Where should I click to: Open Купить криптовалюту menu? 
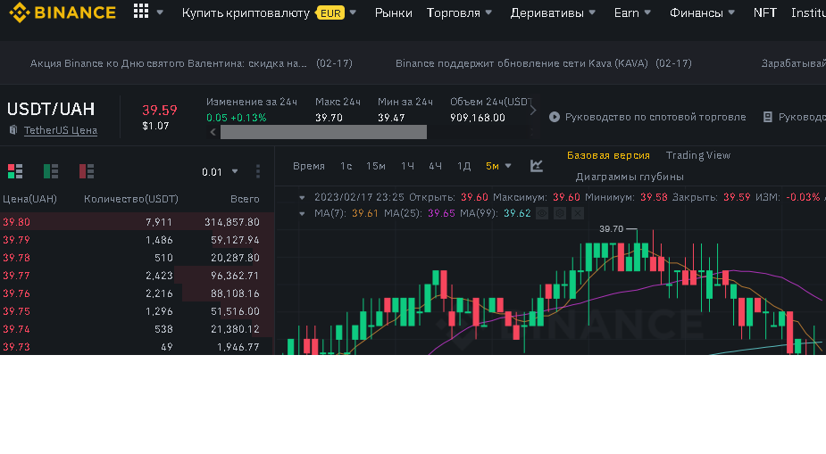(x=246, y=12)
